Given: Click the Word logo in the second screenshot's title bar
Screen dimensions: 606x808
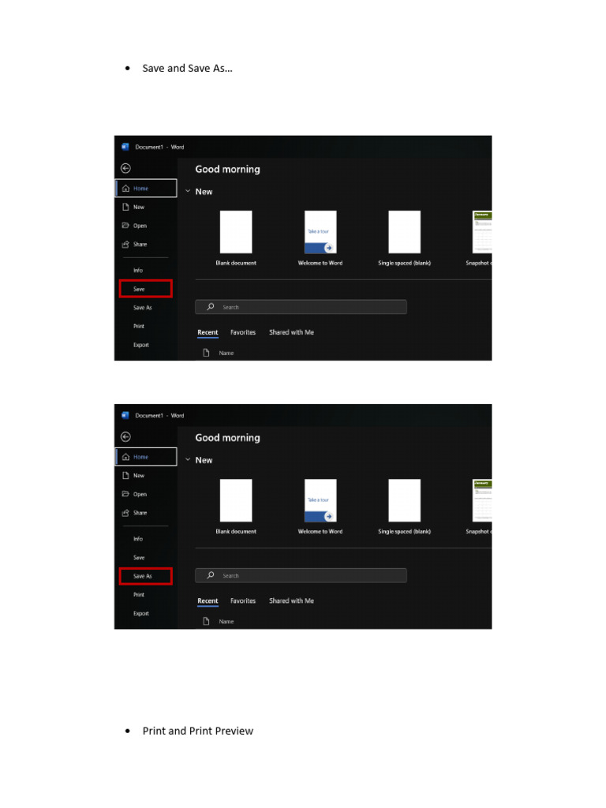Looking at the screenshot, I should (x=125, y=415).
